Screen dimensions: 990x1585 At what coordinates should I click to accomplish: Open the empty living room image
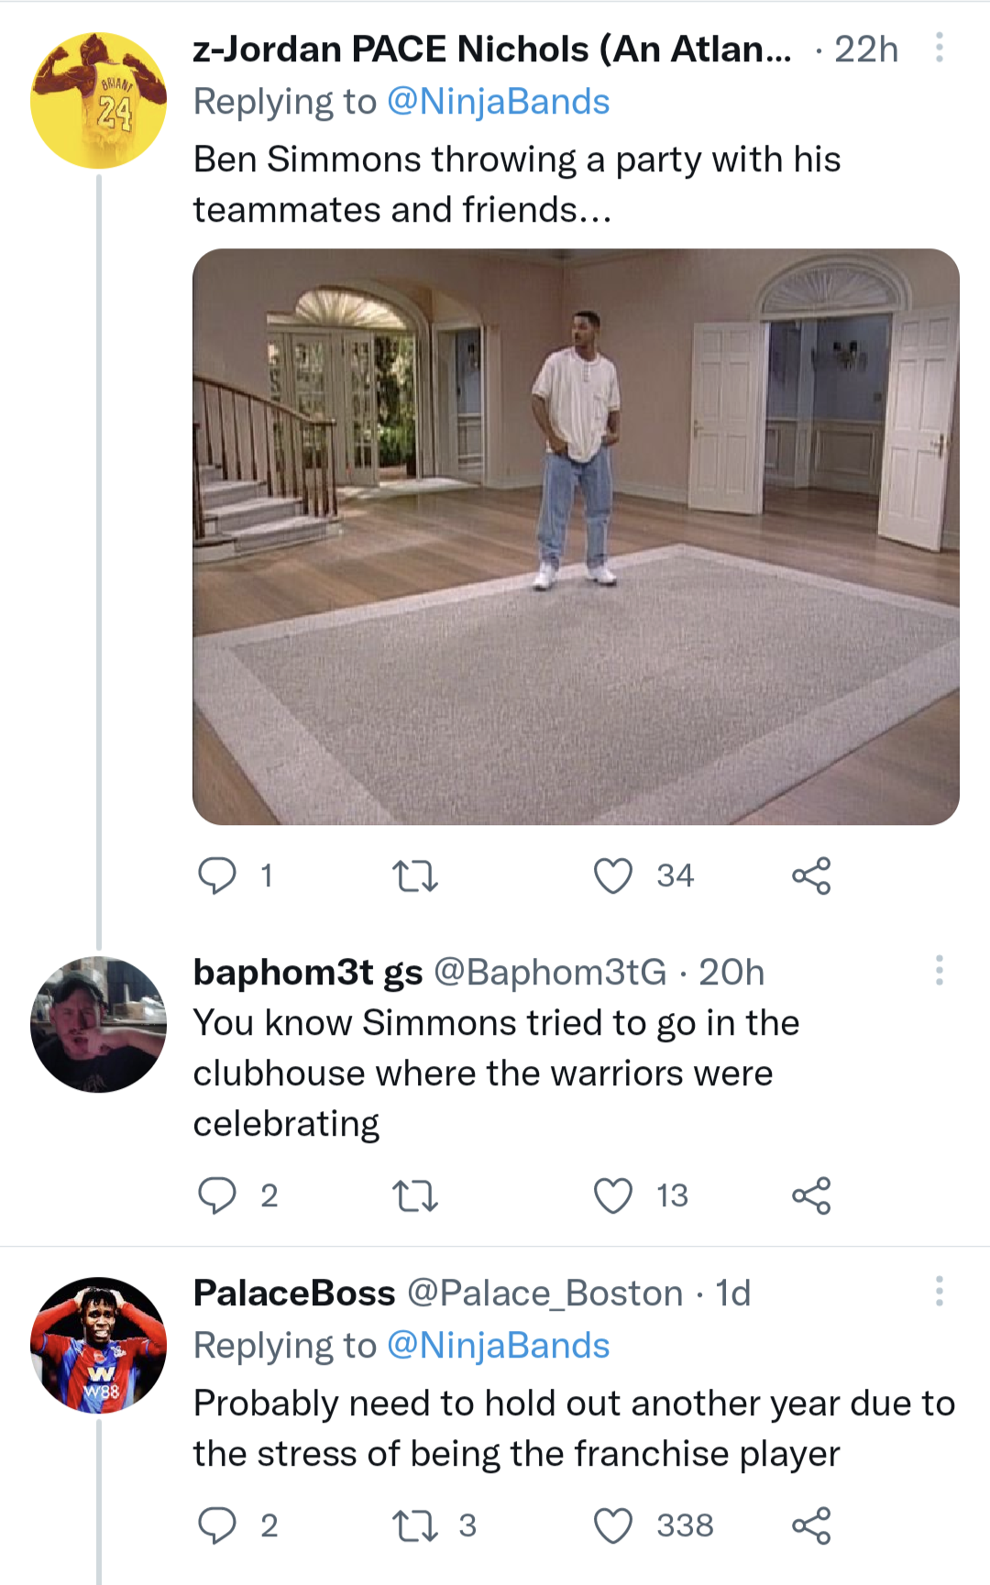click(576, 536)
